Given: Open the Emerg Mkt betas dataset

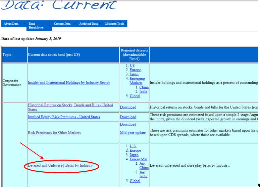Looking at the screenshot, I should 139,159.
